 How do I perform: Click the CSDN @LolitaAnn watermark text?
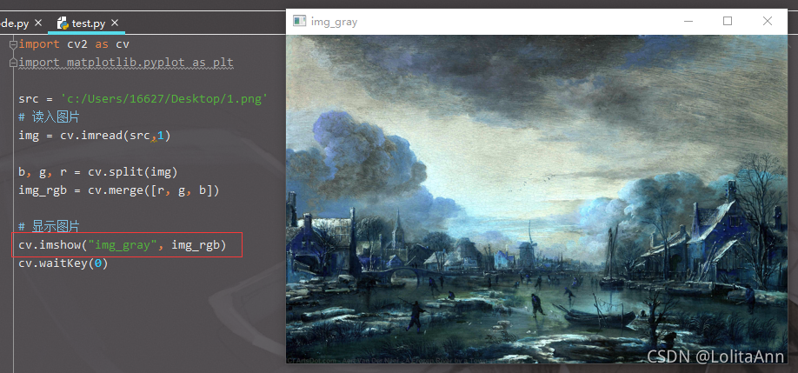715,356
